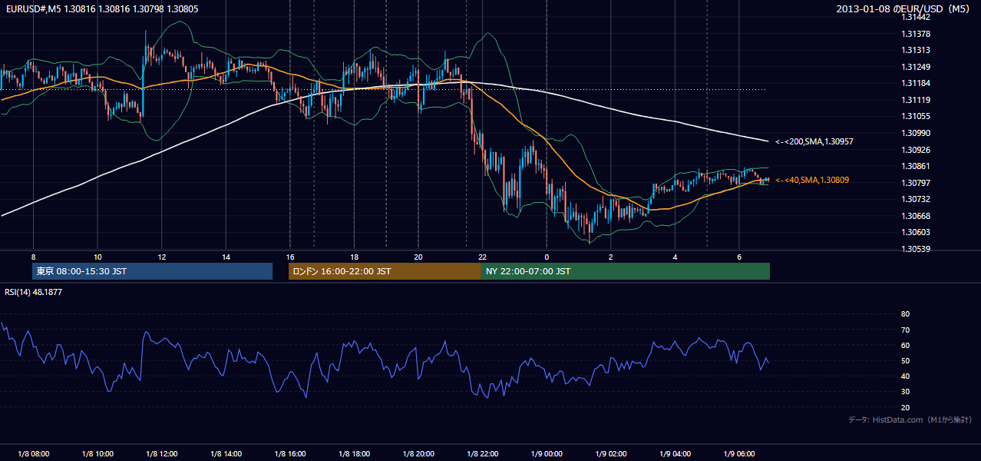Click hour tick 2 under price chart

pyautogui.click(x=610, y=257)
